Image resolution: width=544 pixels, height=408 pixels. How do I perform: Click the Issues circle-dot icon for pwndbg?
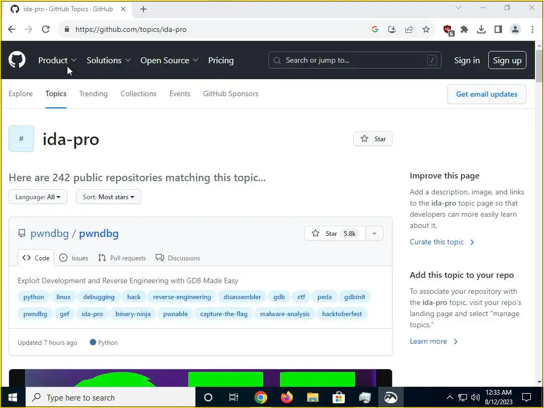[63, 258]
